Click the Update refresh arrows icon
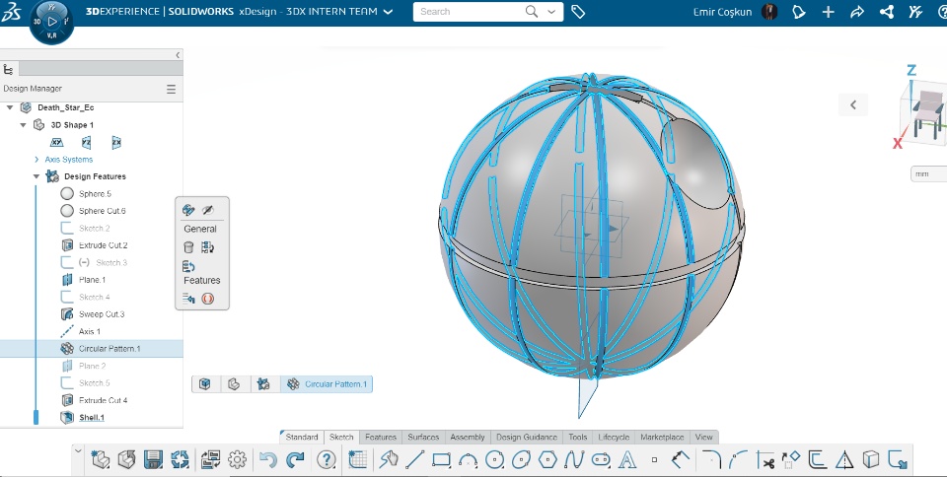Screen dimensions: 947x477 [180, 460]
